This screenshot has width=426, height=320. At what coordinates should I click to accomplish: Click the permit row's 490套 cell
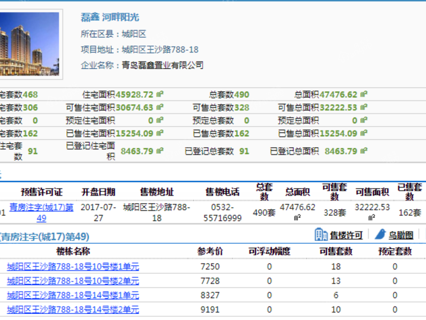point(264,213)
